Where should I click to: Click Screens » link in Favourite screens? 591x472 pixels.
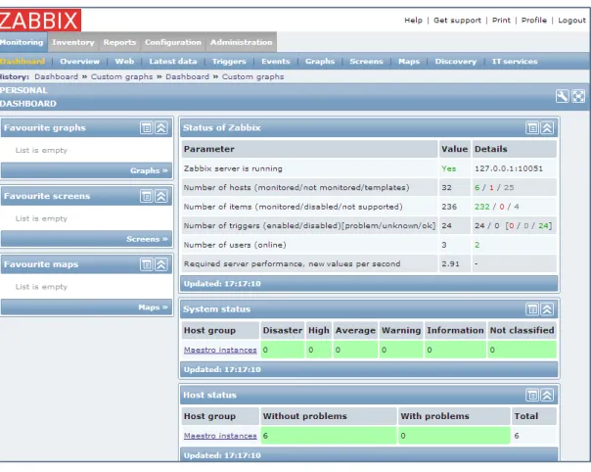[x=147, y=239]
